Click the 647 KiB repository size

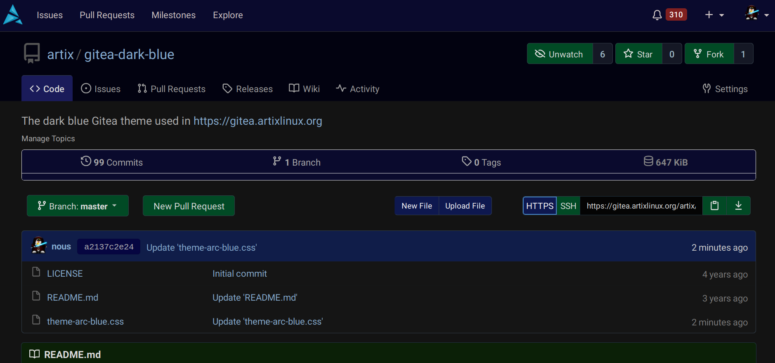tap(666, 162)
